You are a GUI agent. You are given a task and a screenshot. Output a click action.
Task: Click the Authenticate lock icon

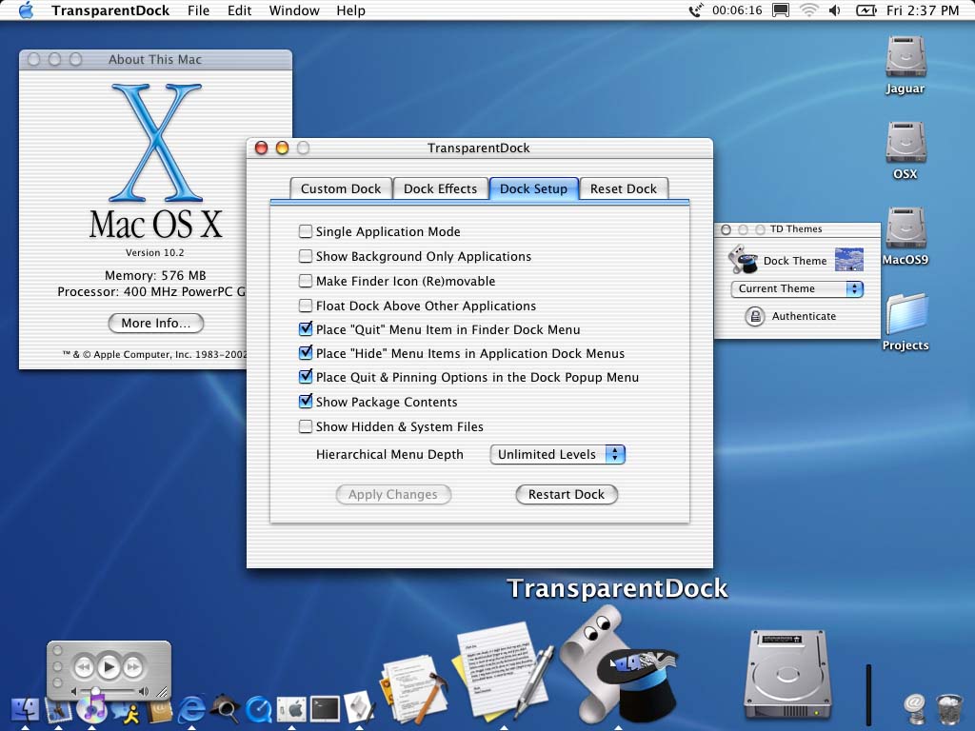tap(755, 317)
